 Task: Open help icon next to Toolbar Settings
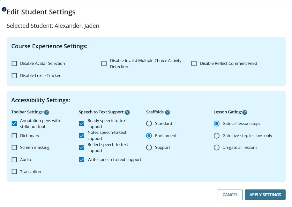pyautogui.click(x=47, y=112)
